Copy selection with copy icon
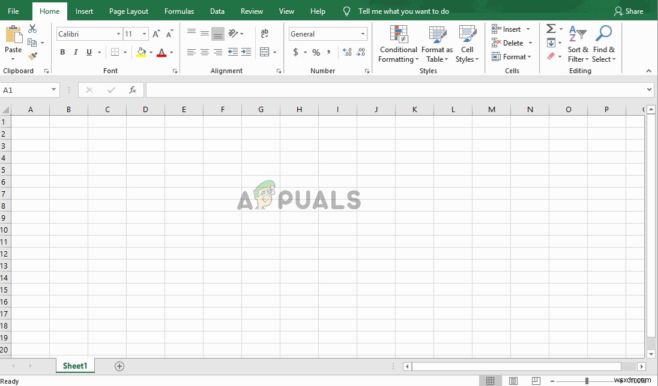The height and width of the screenshot is (386, 658). (x=32, y=43)
